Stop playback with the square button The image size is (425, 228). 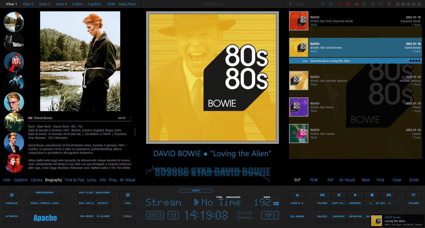(x=372, y=195)
